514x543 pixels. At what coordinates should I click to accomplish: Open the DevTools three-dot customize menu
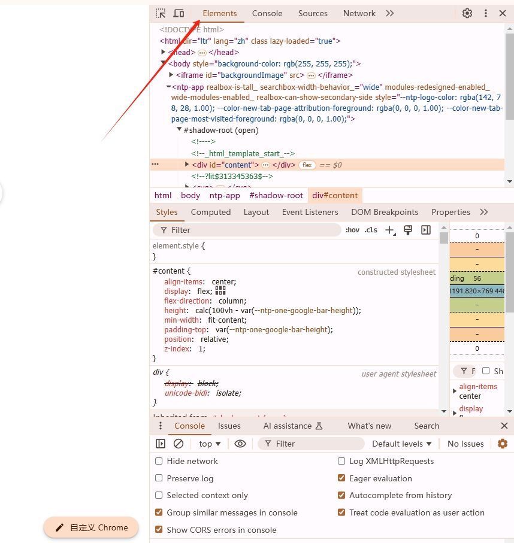(x=486, y=13)
